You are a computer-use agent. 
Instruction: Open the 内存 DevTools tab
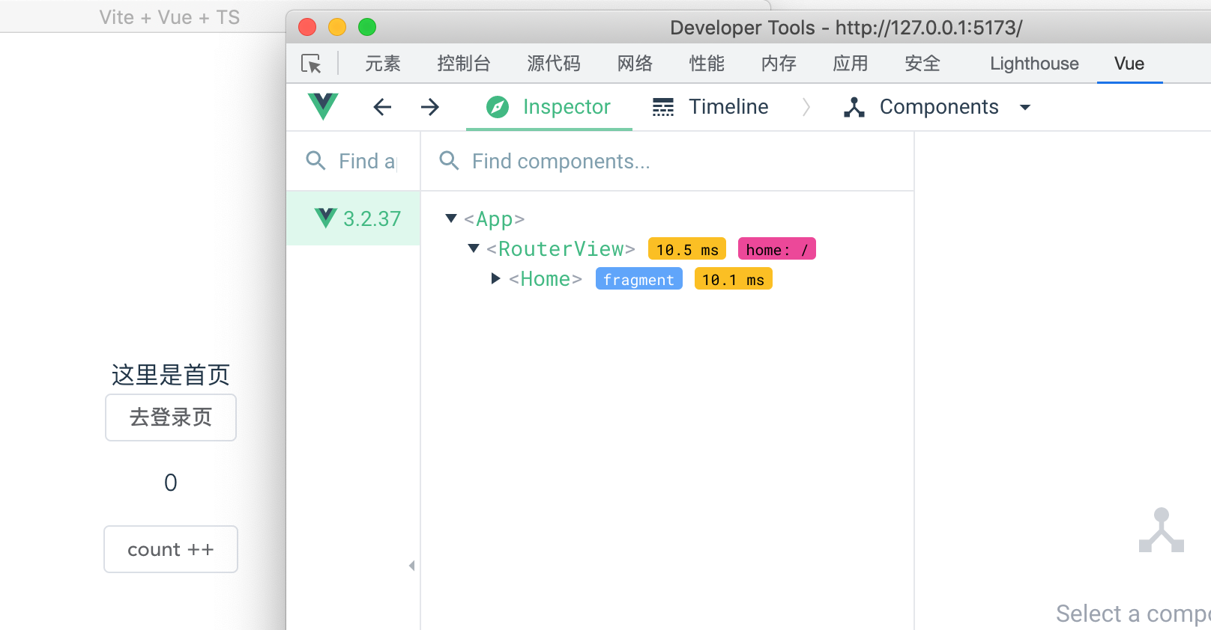click(779, 64)
